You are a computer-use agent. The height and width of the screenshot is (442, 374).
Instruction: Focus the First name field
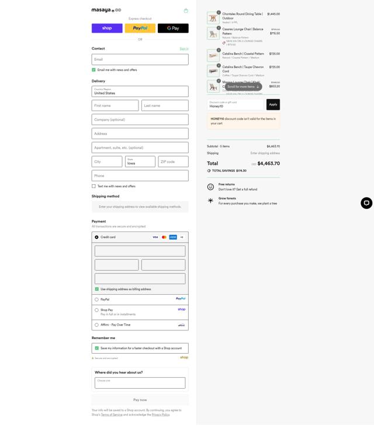click(x=115, y=105)
